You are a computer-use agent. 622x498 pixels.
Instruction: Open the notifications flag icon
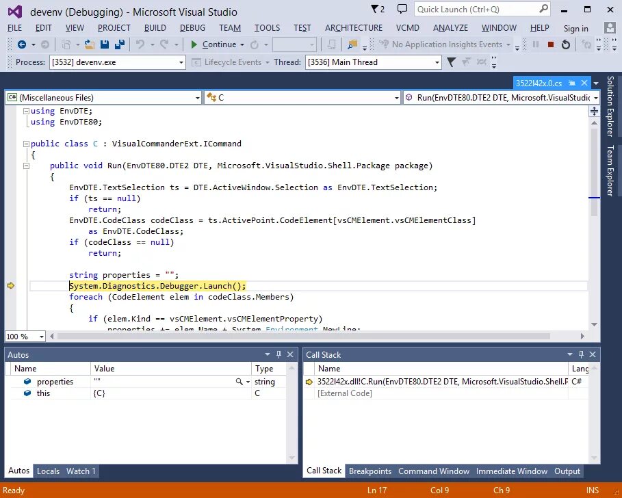tap(374, 9)
